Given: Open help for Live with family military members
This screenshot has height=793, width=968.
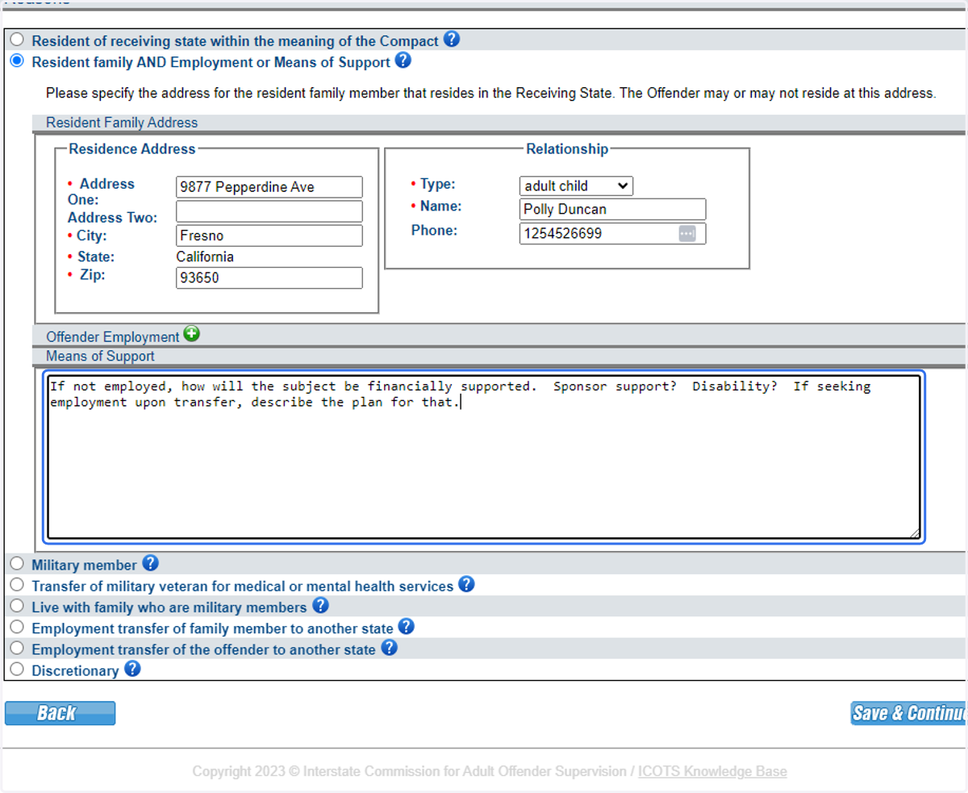Looking at the screenshot, I should coord(320,605).
